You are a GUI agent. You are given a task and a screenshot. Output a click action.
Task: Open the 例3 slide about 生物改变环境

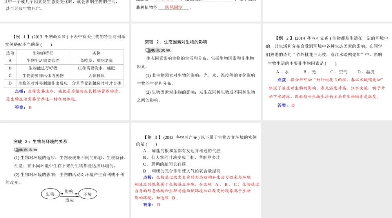196,171
